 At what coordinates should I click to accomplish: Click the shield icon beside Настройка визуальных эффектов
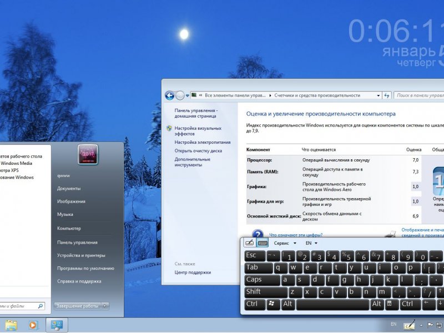(x=169, y=128)
